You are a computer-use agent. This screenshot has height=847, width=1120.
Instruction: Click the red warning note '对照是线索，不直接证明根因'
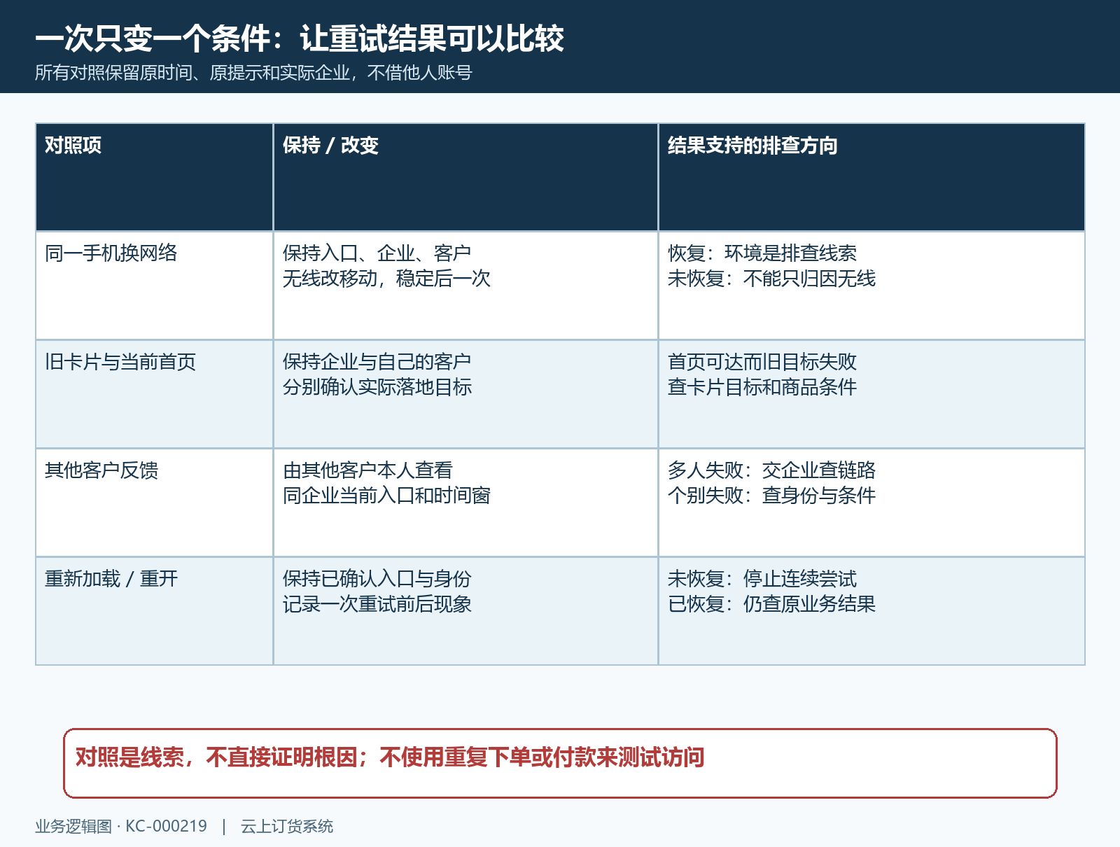coord(560,763)
